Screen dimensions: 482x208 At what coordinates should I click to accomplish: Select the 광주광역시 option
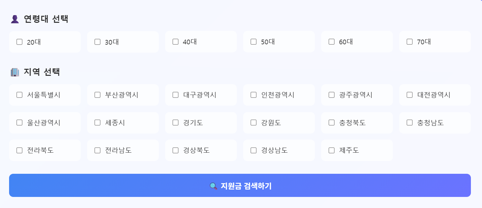pyautogui.click(x=332, y=95)
